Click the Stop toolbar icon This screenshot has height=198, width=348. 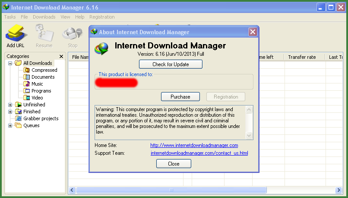73,34
